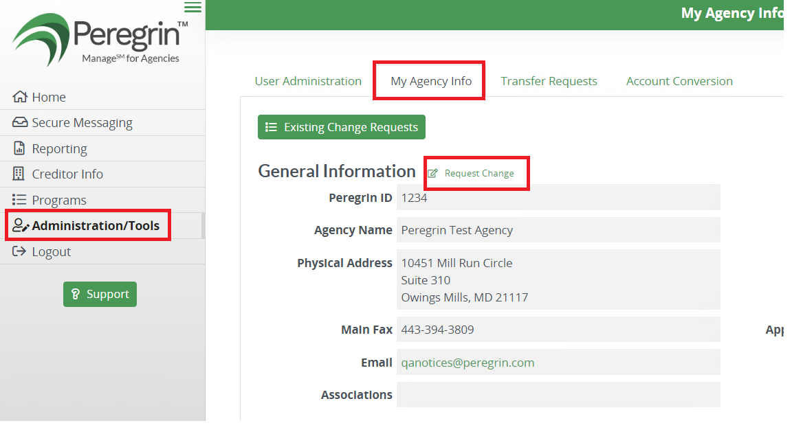Click the Administration/Tools user-edit icon

[x=20, y=225]
